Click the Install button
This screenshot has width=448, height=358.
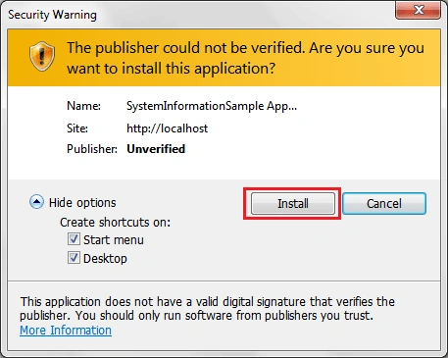[x=293, y=203]
